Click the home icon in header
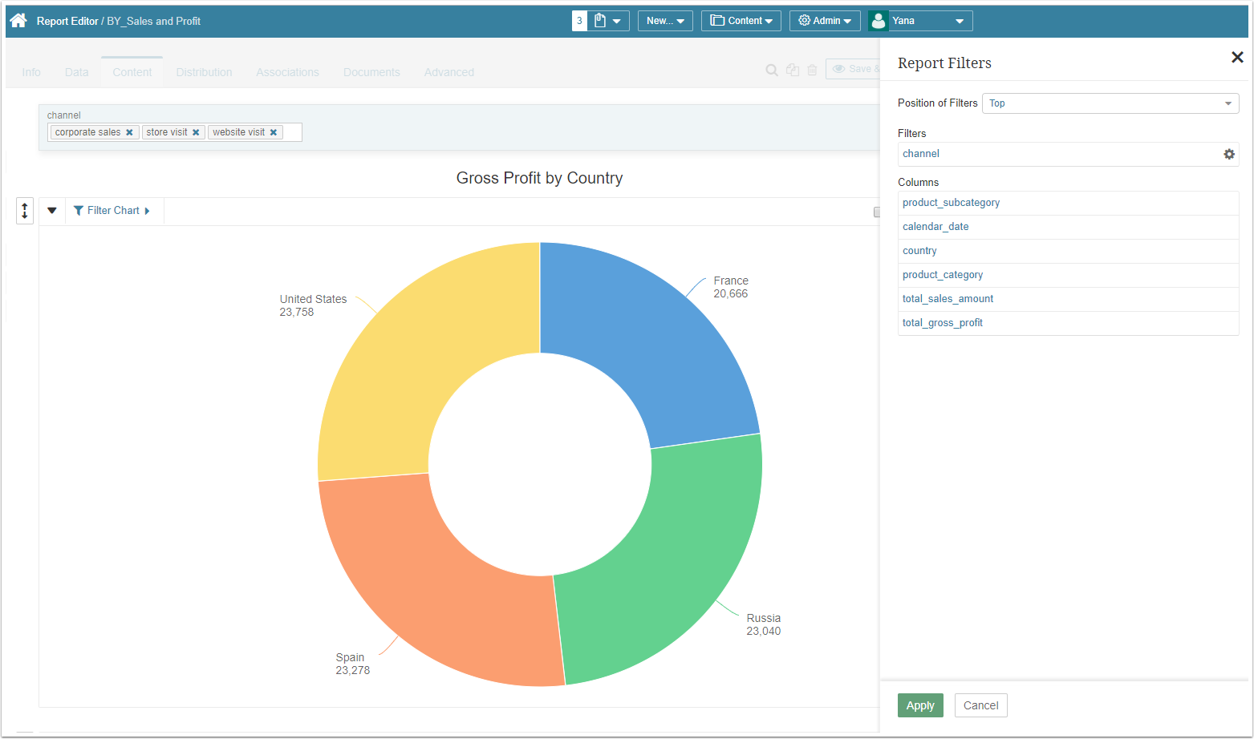The height and width of the screenshot is (739, 1254). click(18, 21)
